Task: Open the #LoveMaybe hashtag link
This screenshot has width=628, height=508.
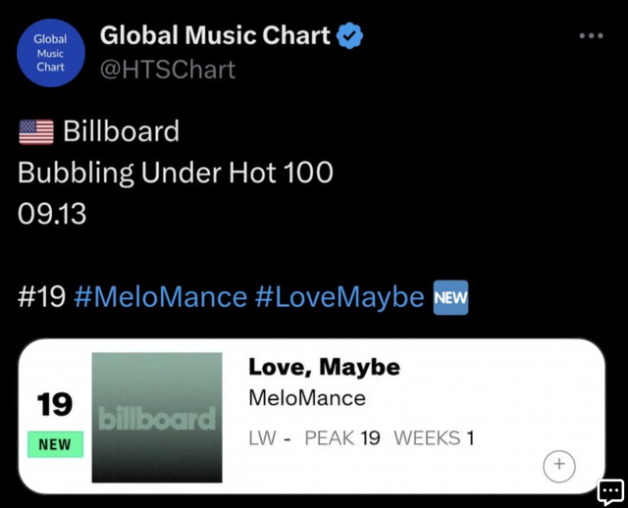Action: [340, 297]
